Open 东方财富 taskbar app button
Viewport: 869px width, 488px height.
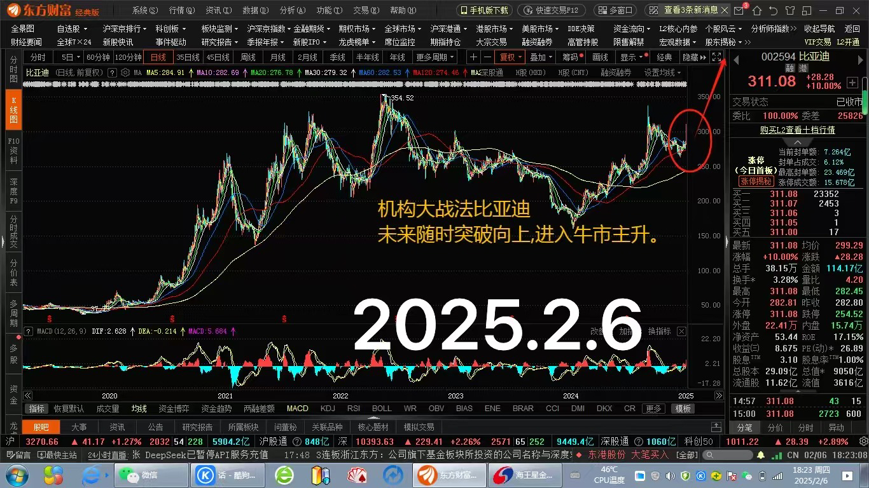tap(450, 475)
